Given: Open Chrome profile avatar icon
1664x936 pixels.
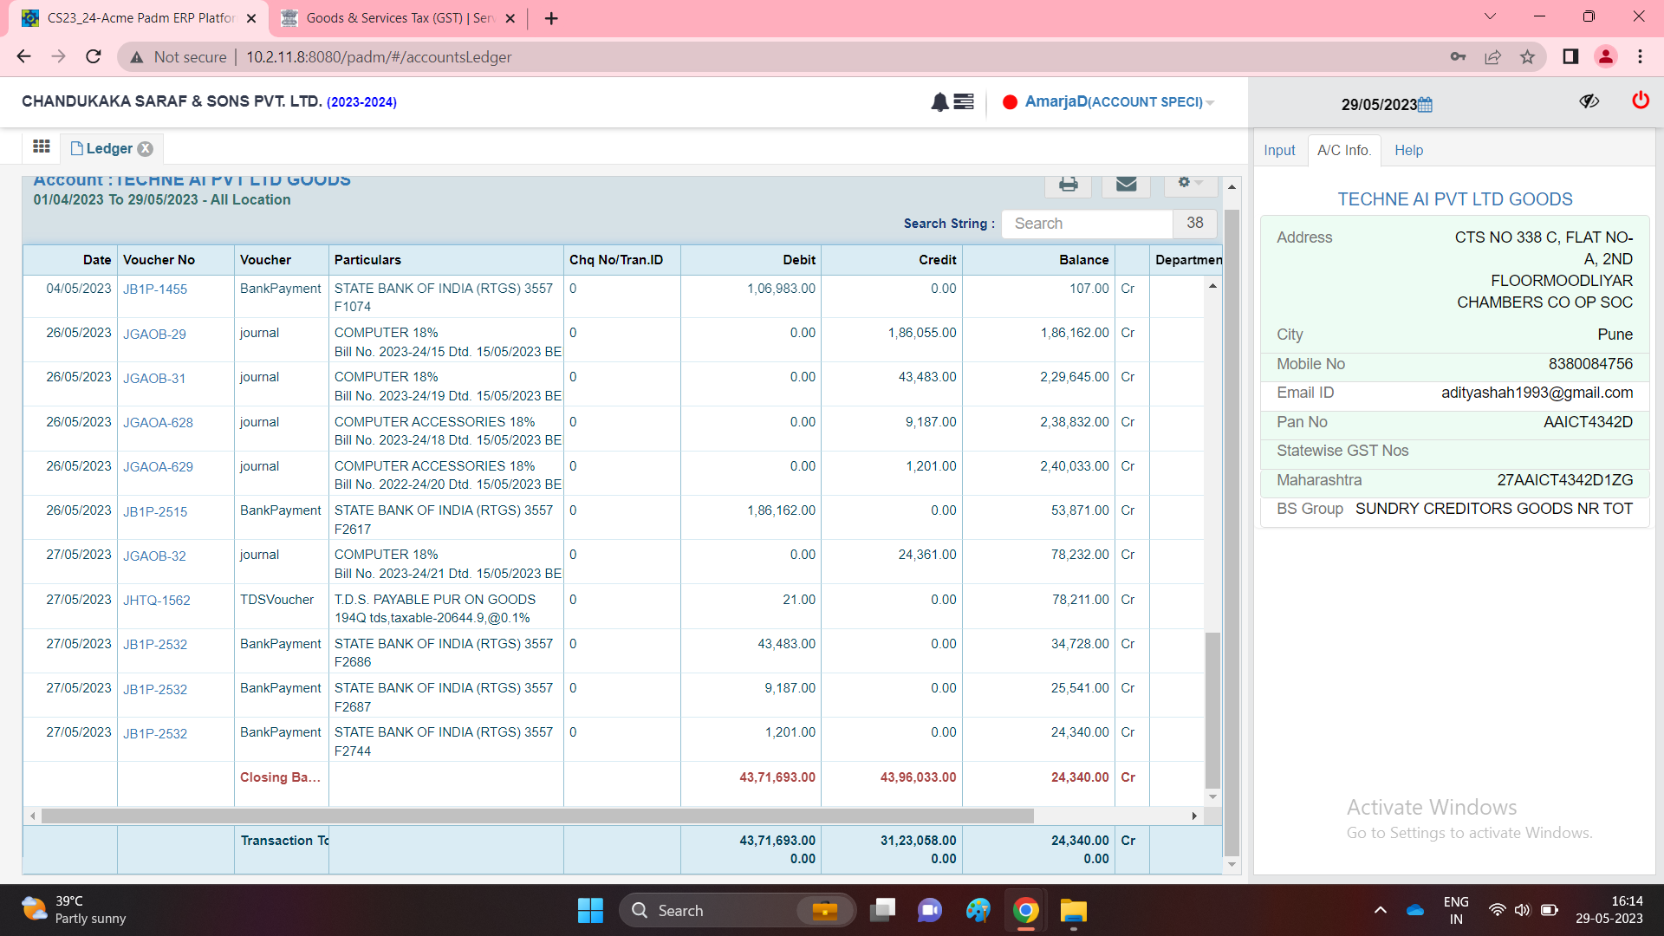Looking at the screenshot, I should click(x=1605, y=57).
